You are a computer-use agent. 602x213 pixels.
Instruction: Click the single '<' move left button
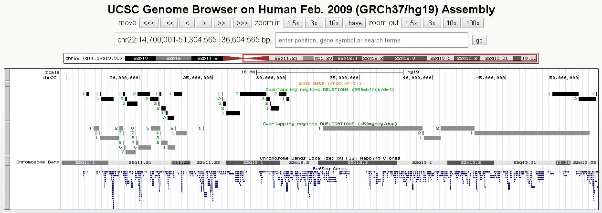(187, 23)
